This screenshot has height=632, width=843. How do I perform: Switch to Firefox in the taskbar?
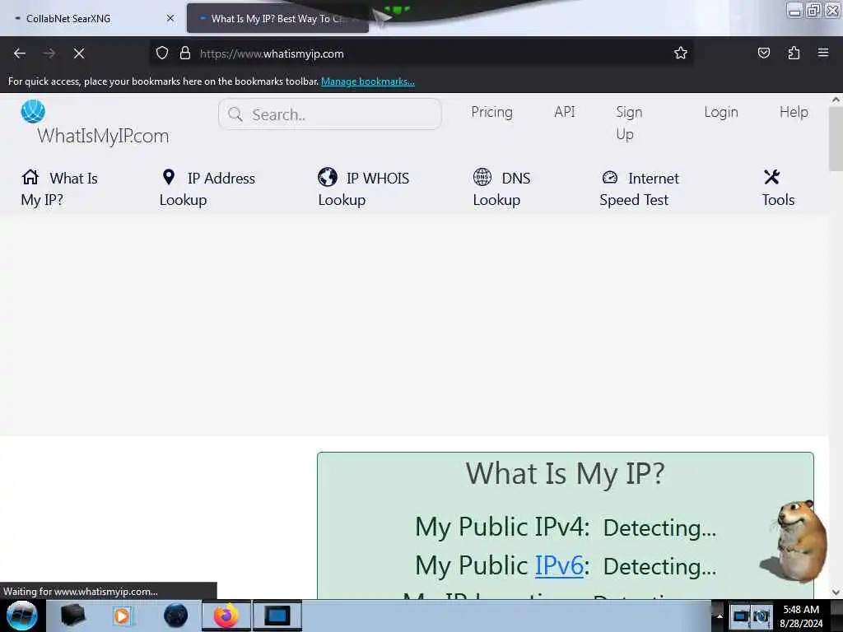(x=226, y=616)
